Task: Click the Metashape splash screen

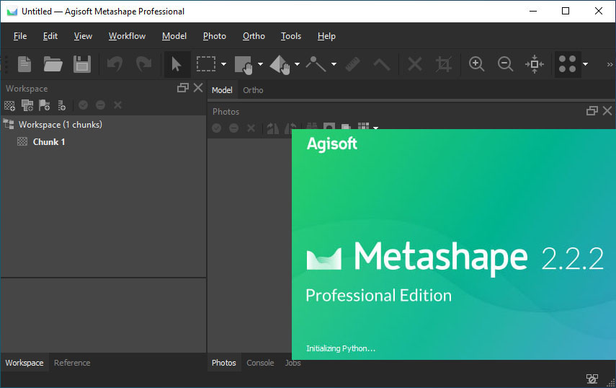Action: pos(454,244)
